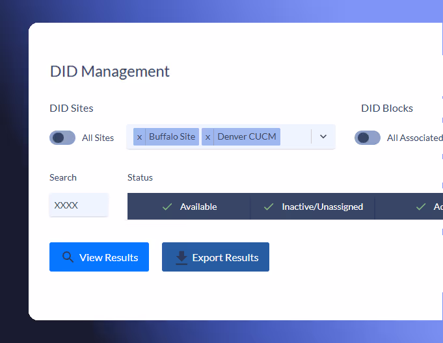Image resolution: width=443 pixels, height=343 pixels.
Task: Click the DID Management heading
Action: click(110, 71)
